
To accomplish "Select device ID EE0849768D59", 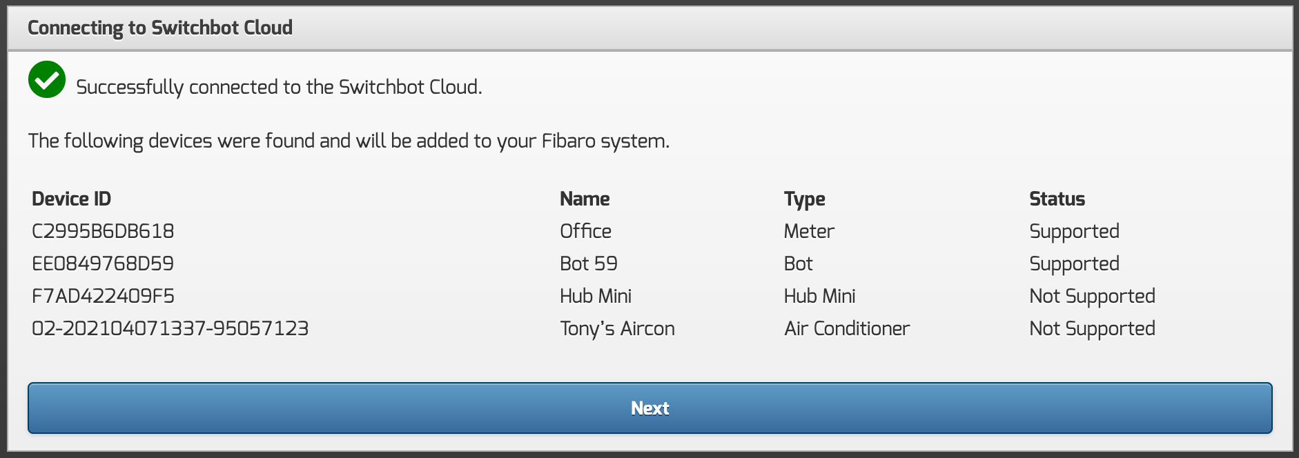I will pyautogui.click(x=103, y=263).
